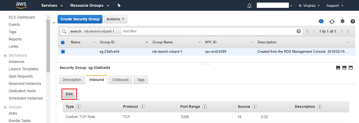The image size is (359, 123).
Task: Refresh the security groups list
Action: (x=332, y=21)
